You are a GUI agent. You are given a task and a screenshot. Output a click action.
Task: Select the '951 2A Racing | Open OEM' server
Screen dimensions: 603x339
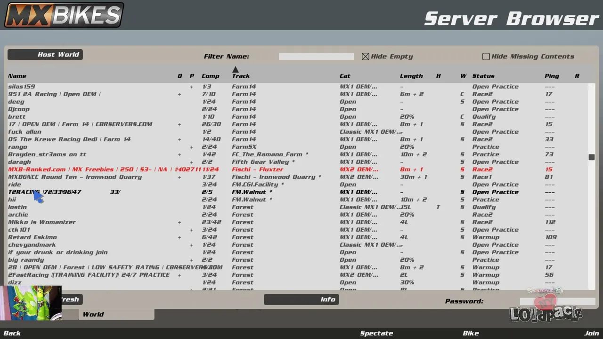[298, 94]
